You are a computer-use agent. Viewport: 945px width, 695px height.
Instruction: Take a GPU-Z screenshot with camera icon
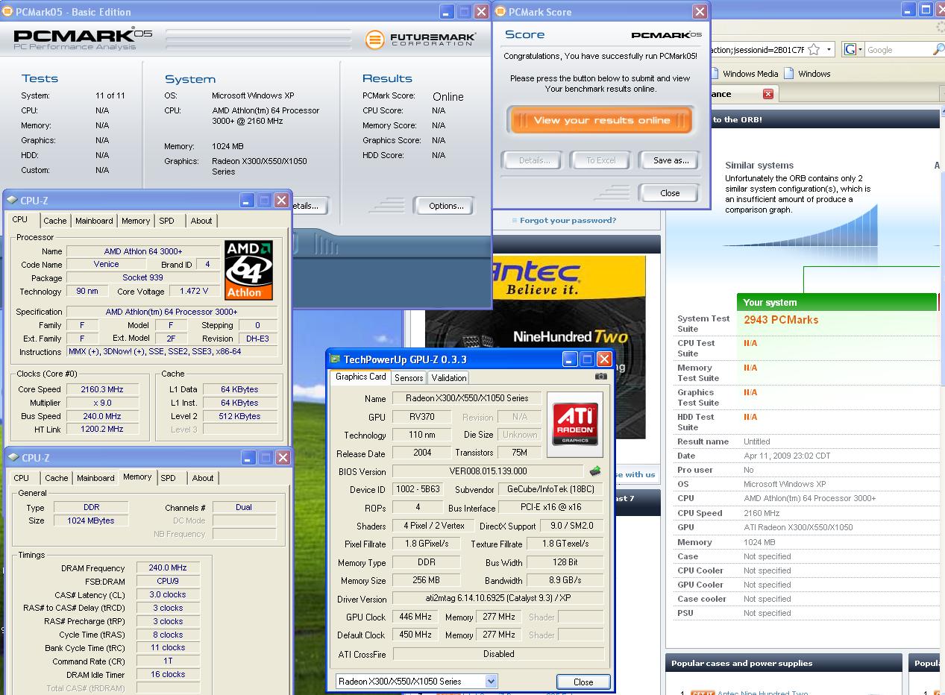coord(600,377)
